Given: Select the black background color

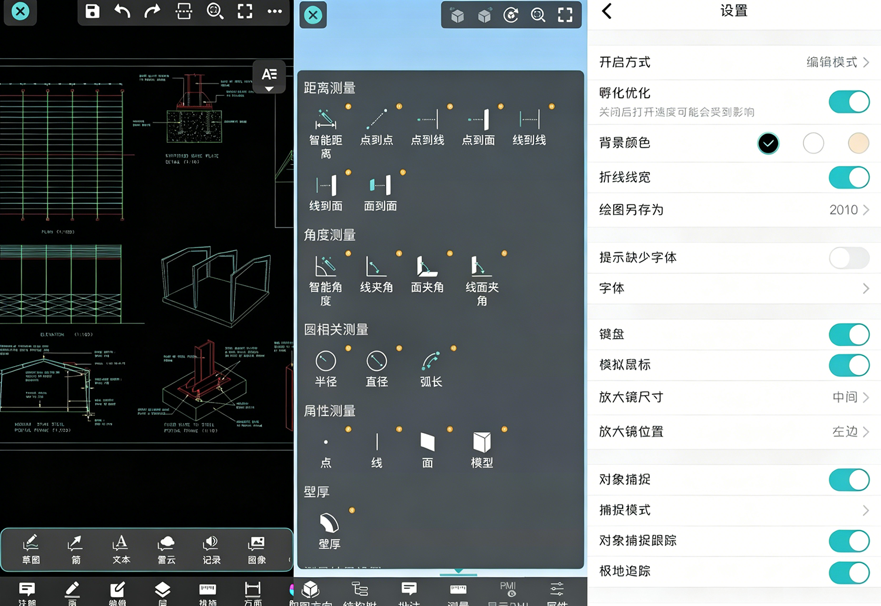Looking at the screenshot, I should point(768,143).
